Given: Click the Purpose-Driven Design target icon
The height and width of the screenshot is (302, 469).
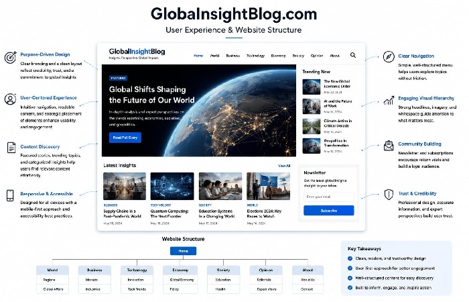Looking at the screenshot, I should pyautogui.click(x=10, y=57).
